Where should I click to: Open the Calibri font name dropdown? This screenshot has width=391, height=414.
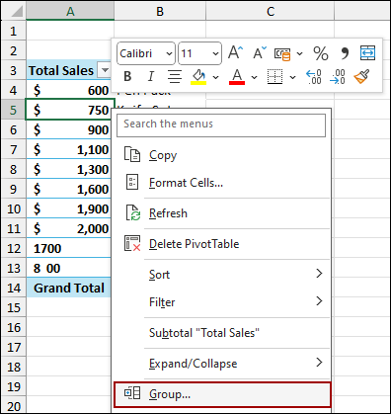click(x=169, y=53)
